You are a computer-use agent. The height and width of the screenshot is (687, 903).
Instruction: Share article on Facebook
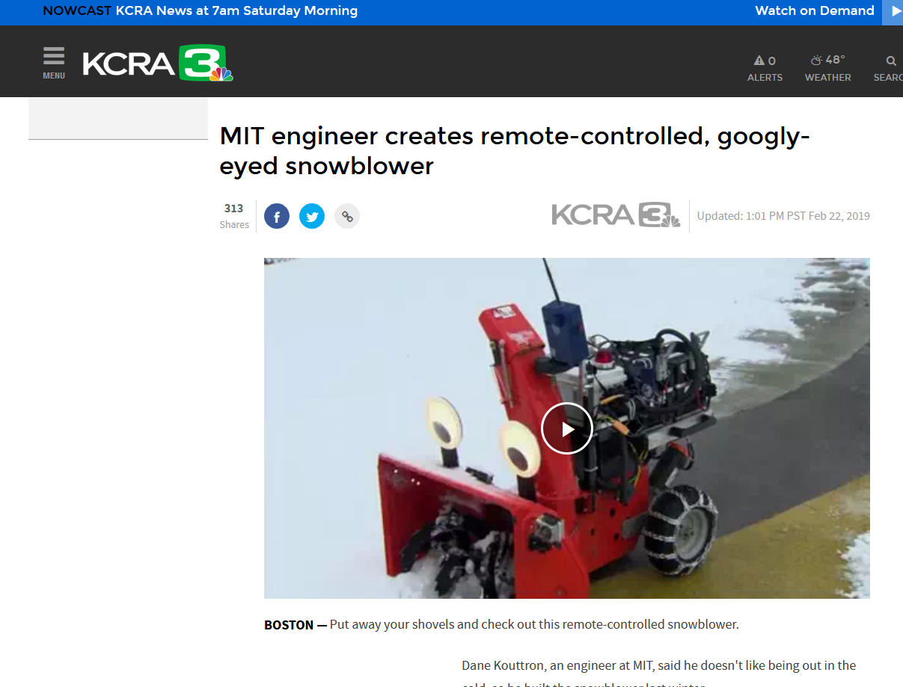pyautogui.click(x=277, y=217)
